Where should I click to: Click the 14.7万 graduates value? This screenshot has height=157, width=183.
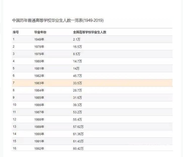pyautogui.click(x=77, y=61)
